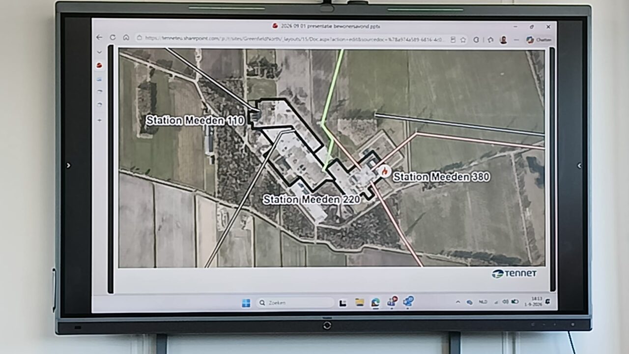
Task: Open Microsoft Edge from the taskbar
Action: (375, 302)
